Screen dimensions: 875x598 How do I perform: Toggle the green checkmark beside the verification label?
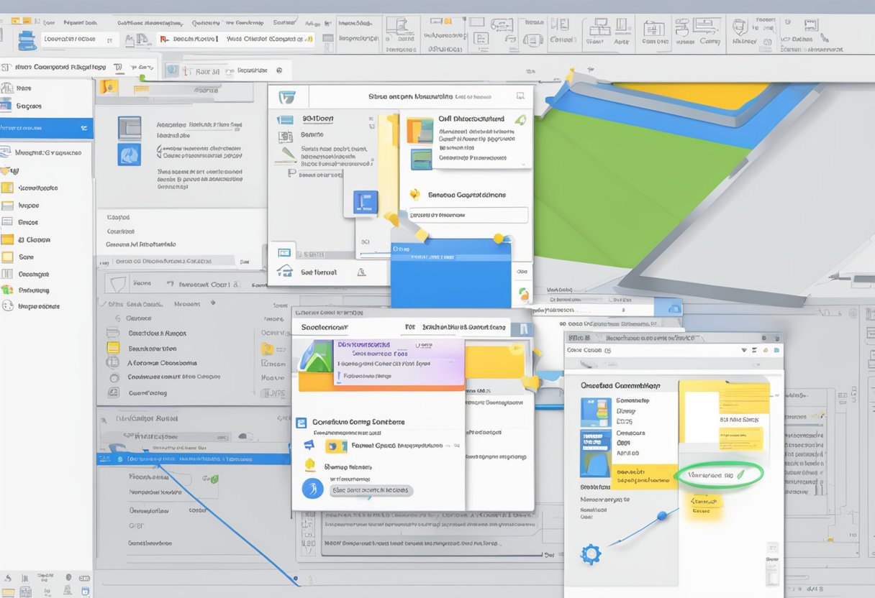[x=740, y=474]
